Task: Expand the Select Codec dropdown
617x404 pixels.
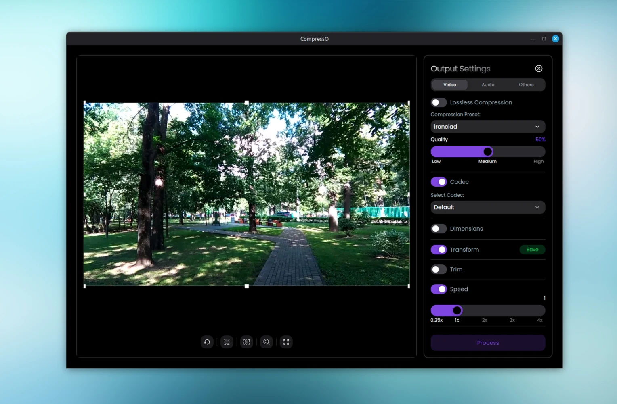Action: (488, 207)
